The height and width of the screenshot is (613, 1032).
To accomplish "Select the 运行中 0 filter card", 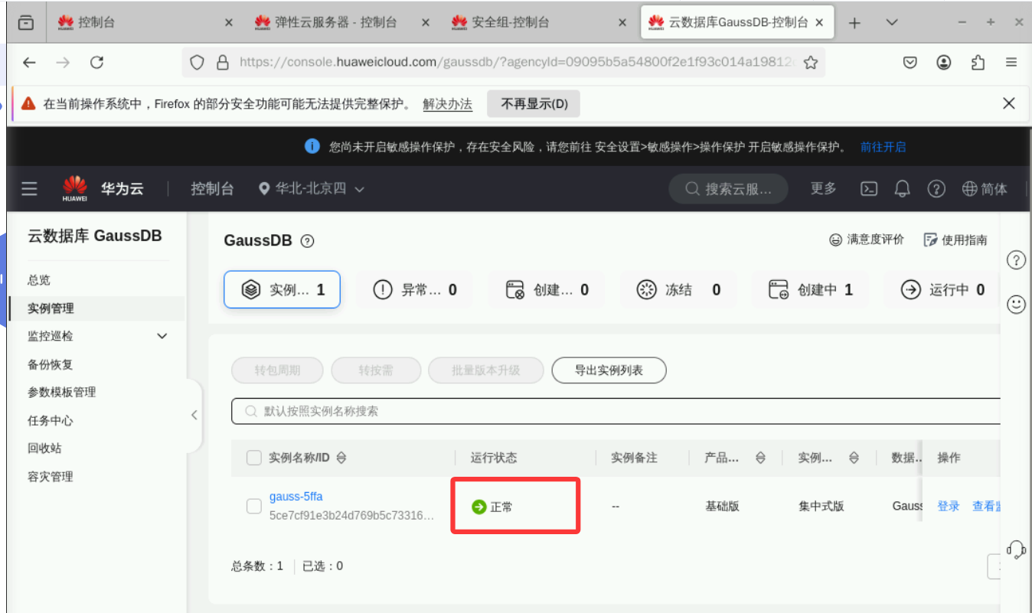I will click(x=942, y=290).
